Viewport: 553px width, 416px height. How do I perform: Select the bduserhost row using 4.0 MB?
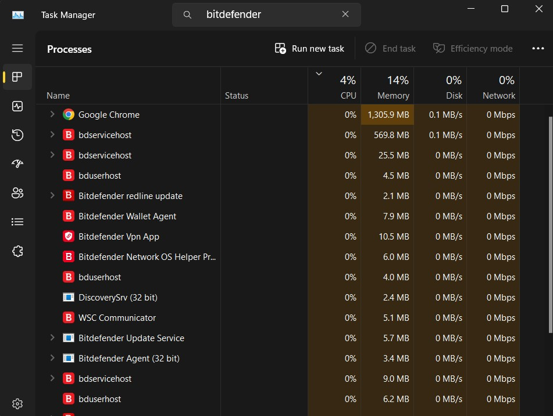point(277,277)
